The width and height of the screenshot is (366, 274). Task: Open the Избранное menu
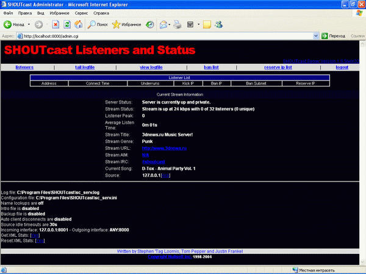(60, 13)
